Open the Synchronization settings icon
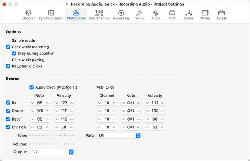Image resolution: width=250 pixels, height=161 pixels. click(51, 15)
